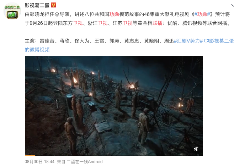Play the battlefield video thumbnail
Viewport: 234px width, 166px height.
[x=114, y=106]
